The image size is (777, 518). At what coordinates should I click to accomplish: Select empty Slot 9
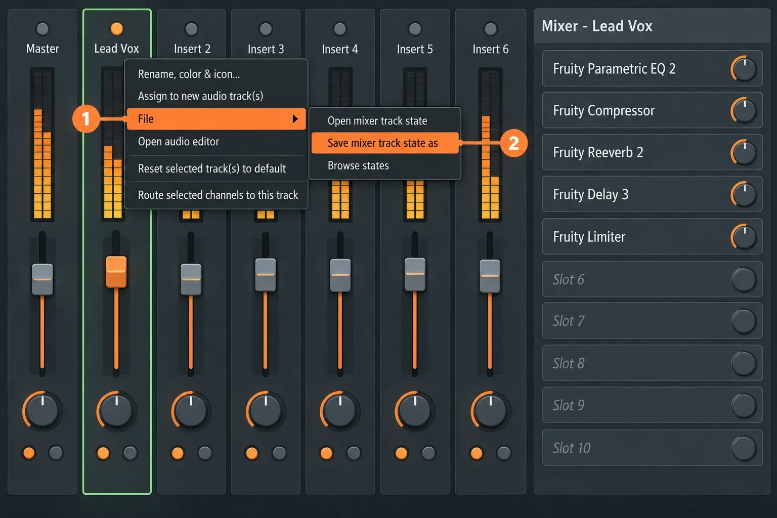[x=652, y=405]
